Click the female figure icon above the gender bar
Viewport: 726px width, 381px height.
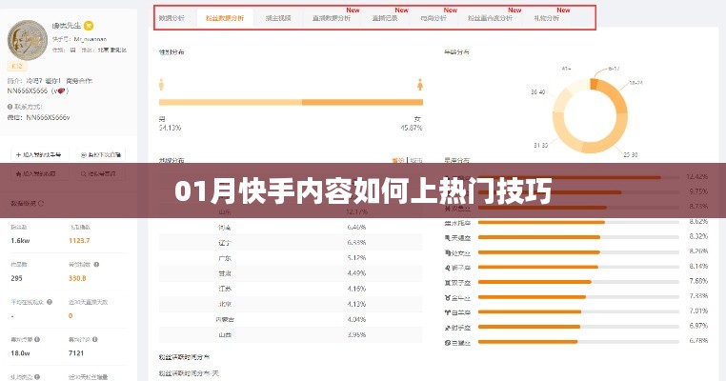coord(420,84)
